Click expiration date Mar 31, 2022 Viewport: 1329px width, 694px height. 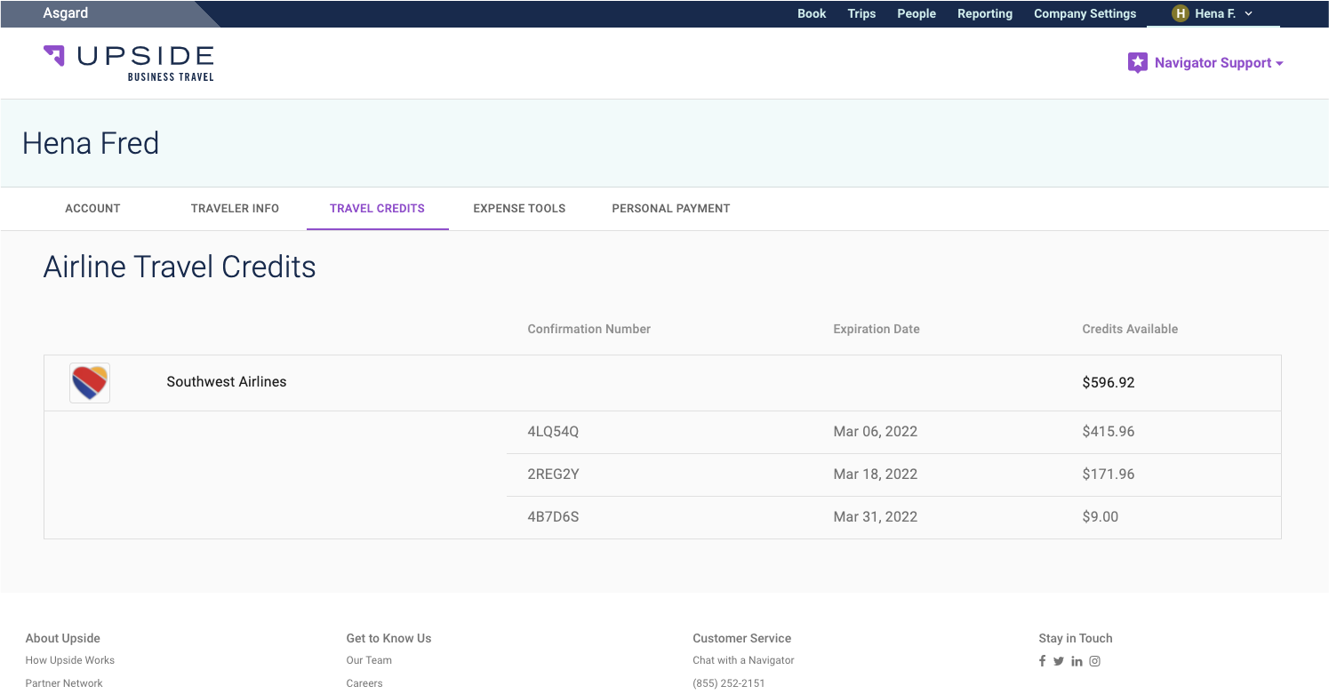point(876,517)
